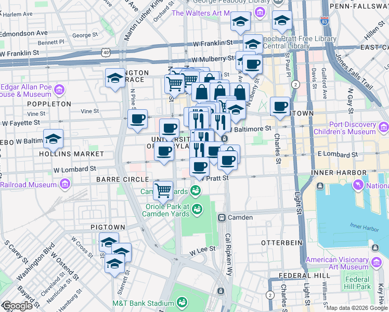Click the HOLLINS MARKET neighborhood label
Screen dimensions: 389x312
tap(71, 154)
